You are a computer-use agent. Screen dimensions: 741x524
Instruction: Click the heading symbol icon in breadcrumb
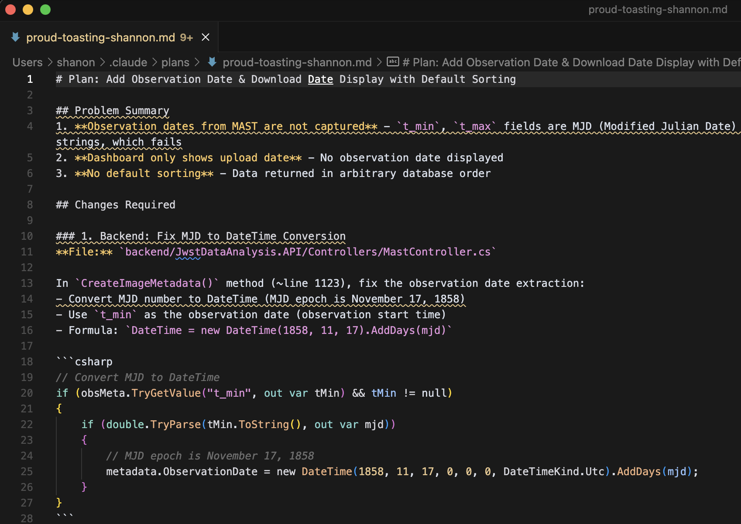(x=393, y=62)
